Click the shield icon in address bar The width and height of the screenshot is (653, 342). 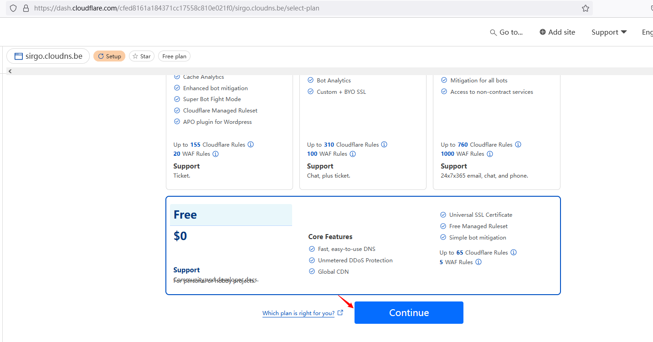click(x=13, y=8)
